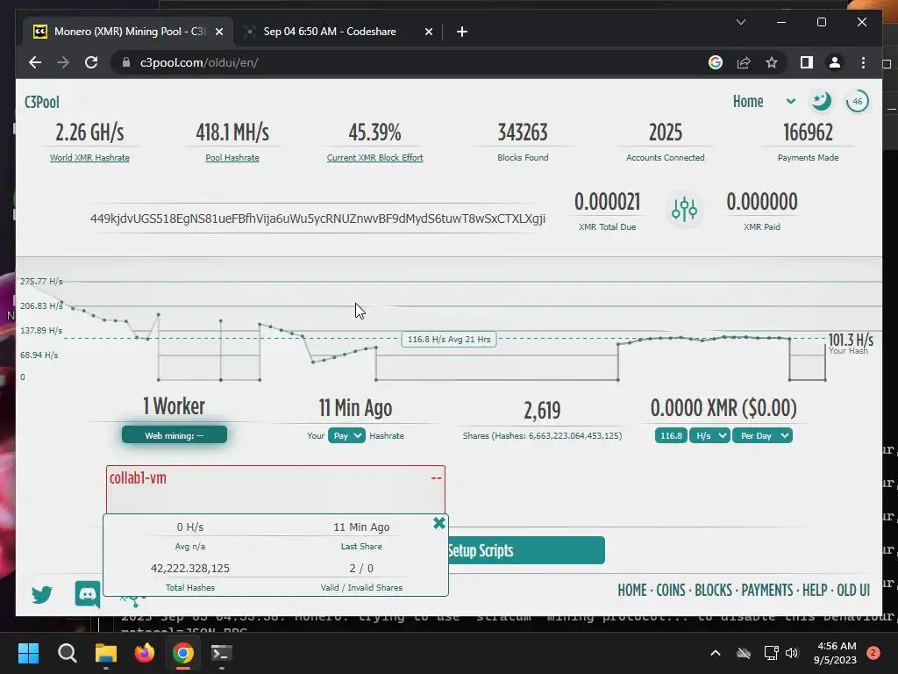Open the Windows Start menu
The width and height of the screenshot is (898, 674).
28,653
